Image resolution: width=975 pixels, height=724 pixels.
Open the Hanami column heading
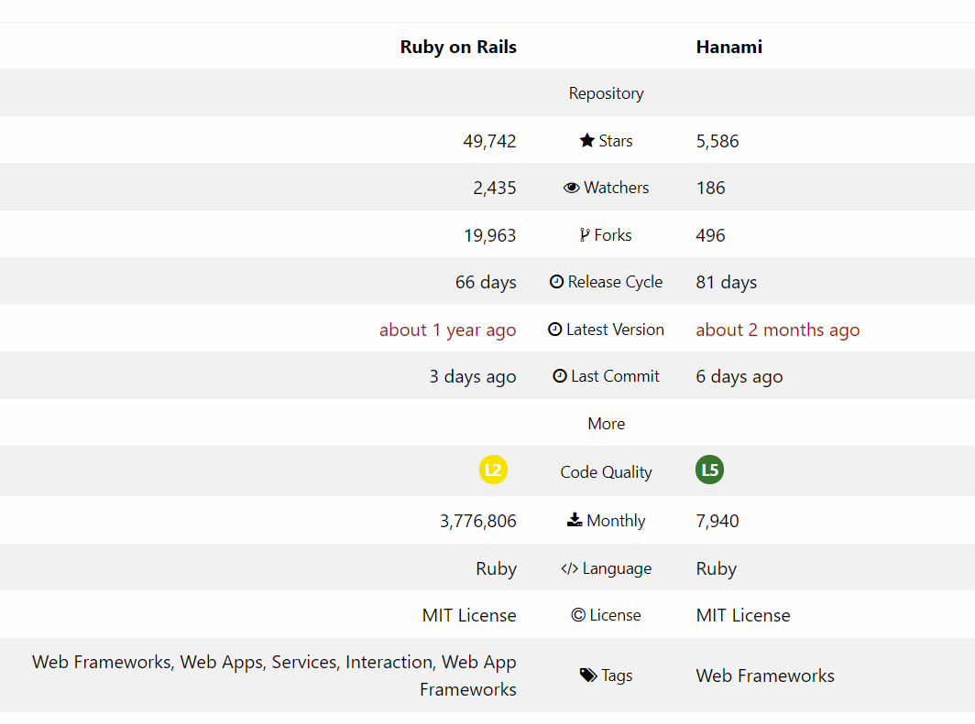coord(729,47)
